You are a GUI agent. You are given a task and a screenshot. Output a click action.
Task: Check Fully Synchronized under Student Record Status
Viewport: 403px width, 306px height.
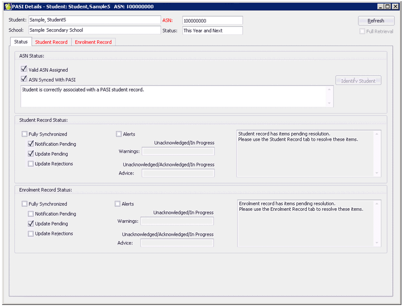tap(25, 134)
